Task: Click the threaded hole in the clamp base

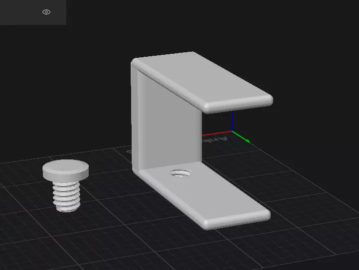Action: (x=180, y=173)
